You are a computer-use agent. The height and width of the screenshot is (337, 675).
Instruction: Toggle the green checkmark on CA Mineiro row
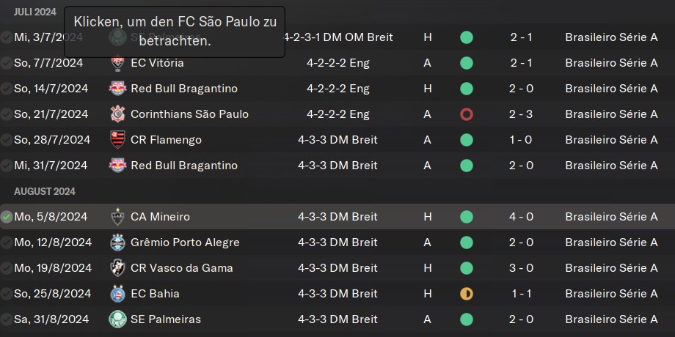[x=6, y=217]
